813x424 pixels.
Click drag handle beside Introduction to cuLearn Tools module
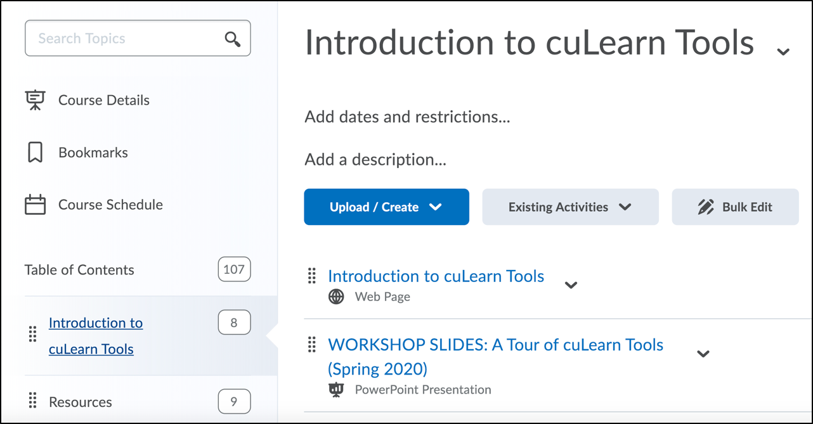(33, 335)
